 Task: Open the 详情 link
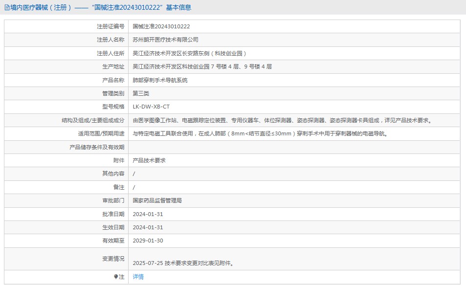point(138,277)
